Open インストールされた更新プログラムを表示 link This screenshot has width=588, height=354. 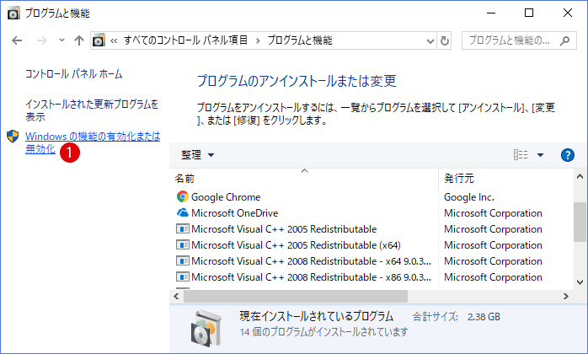[92, 110]
